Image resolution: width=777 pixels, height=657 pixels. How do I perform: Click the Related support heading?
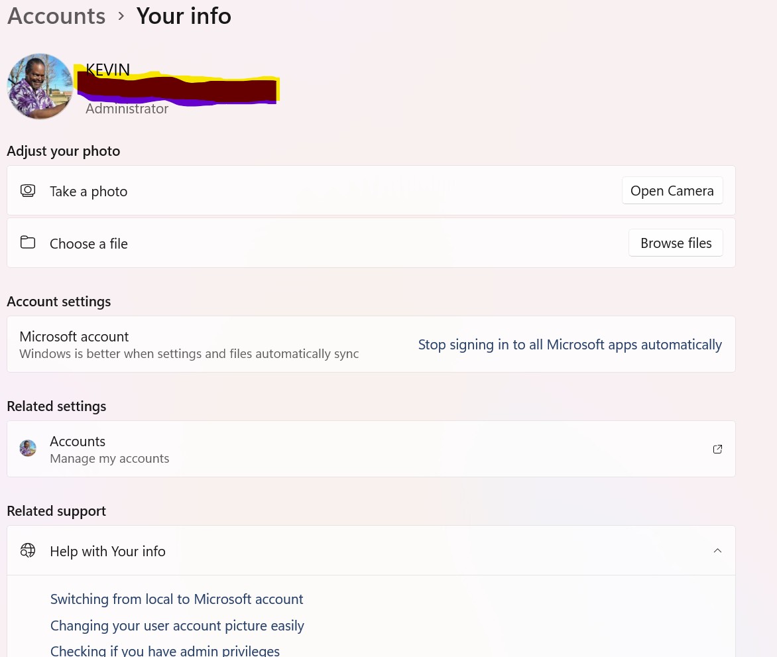click(x=56, y=511)
